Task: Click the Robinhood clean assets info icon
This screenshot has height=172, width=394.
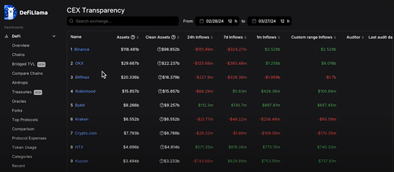Action: pos(160,91)
